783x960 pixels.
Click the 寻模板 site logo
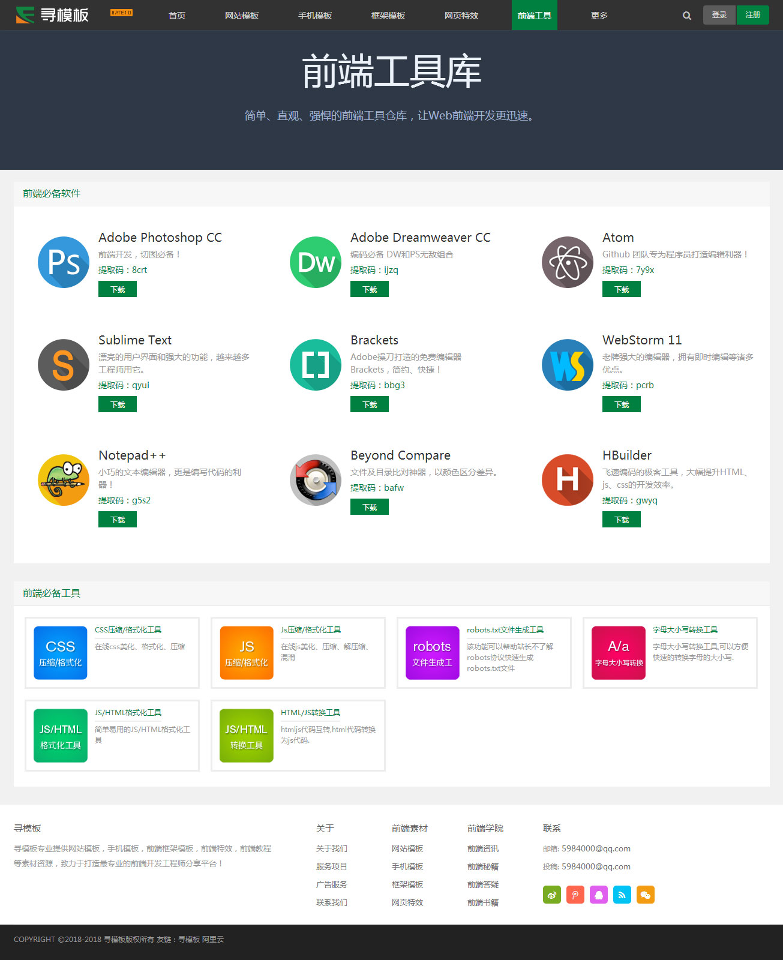tap(52, 15)
